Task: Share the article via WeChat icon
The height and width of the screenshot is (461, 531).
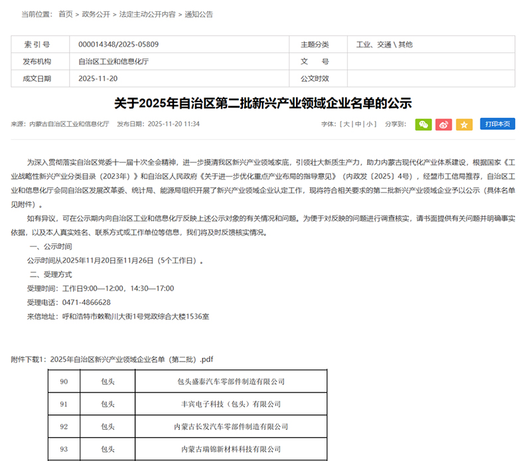Action: tap(423, 124)
